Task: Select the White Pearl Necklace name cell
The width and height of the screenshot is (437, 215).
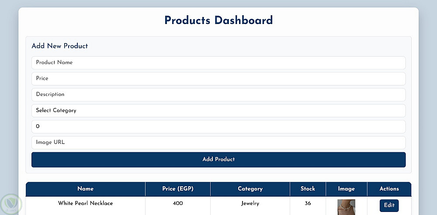Action: tap(85, 204)
